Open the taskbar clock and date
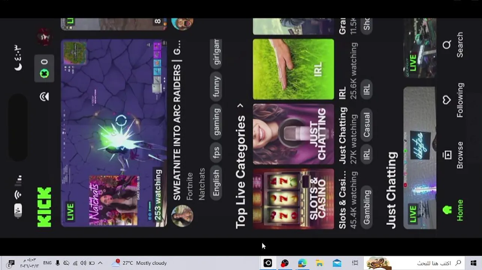The width and height of the screenshot is (482, 270). [x=29, y=263]
